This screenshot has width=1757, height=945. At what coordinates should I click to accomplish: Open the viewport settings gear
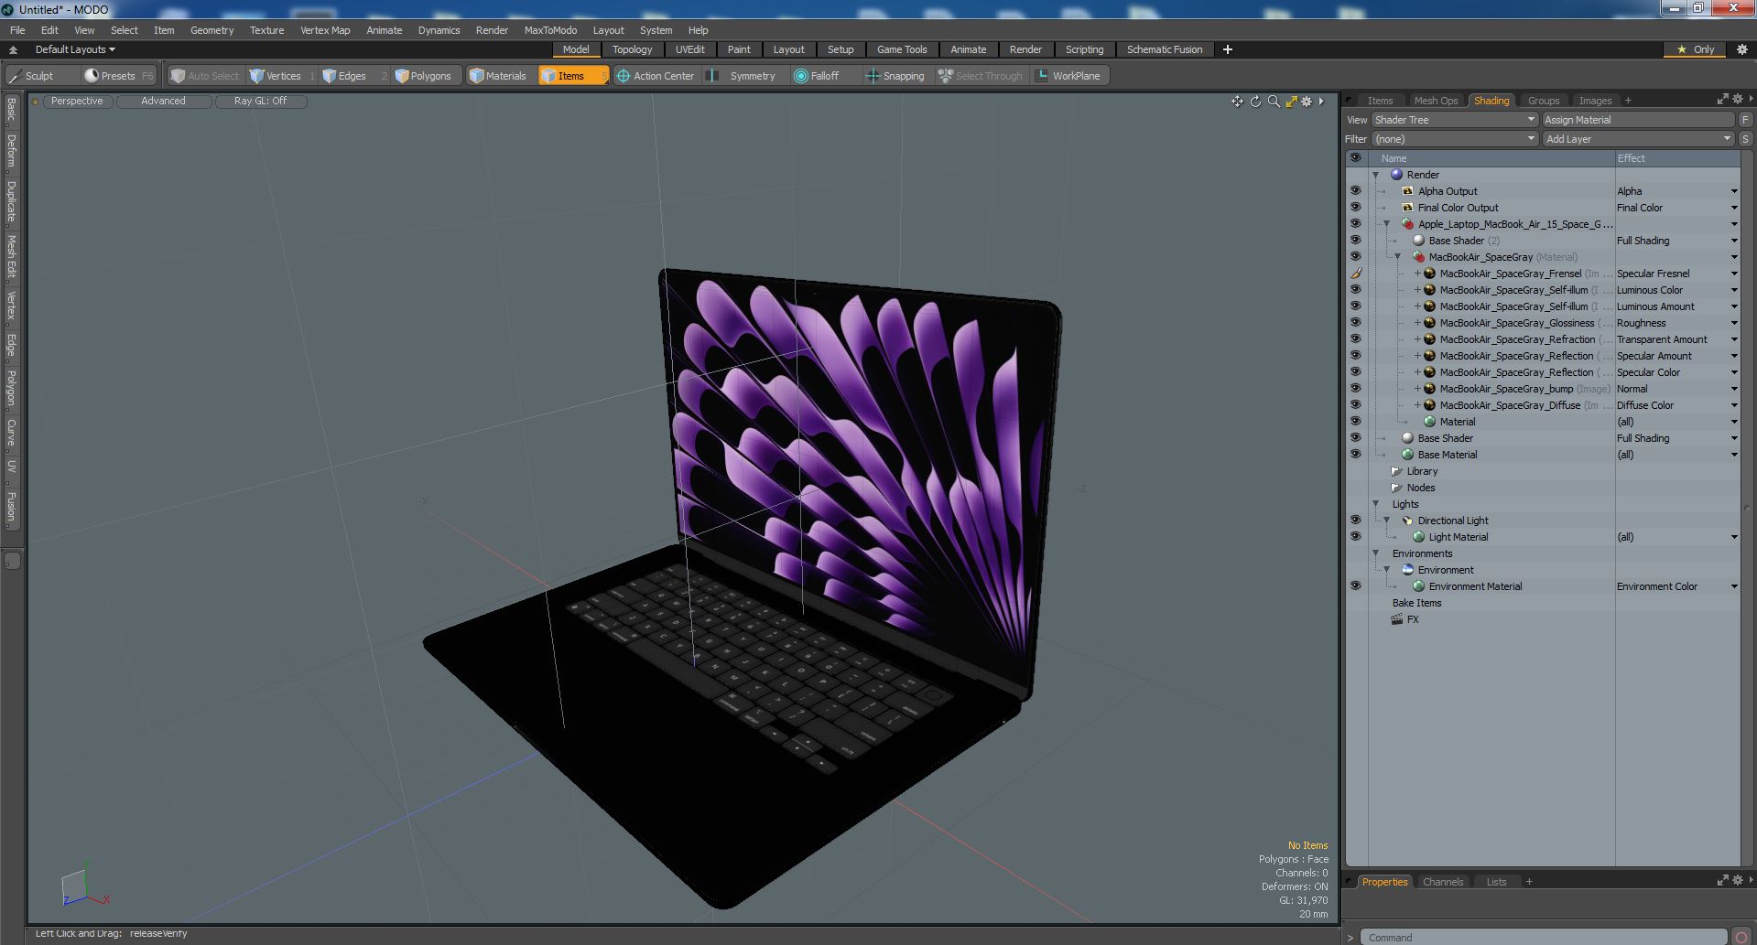tap(1307, 102)
